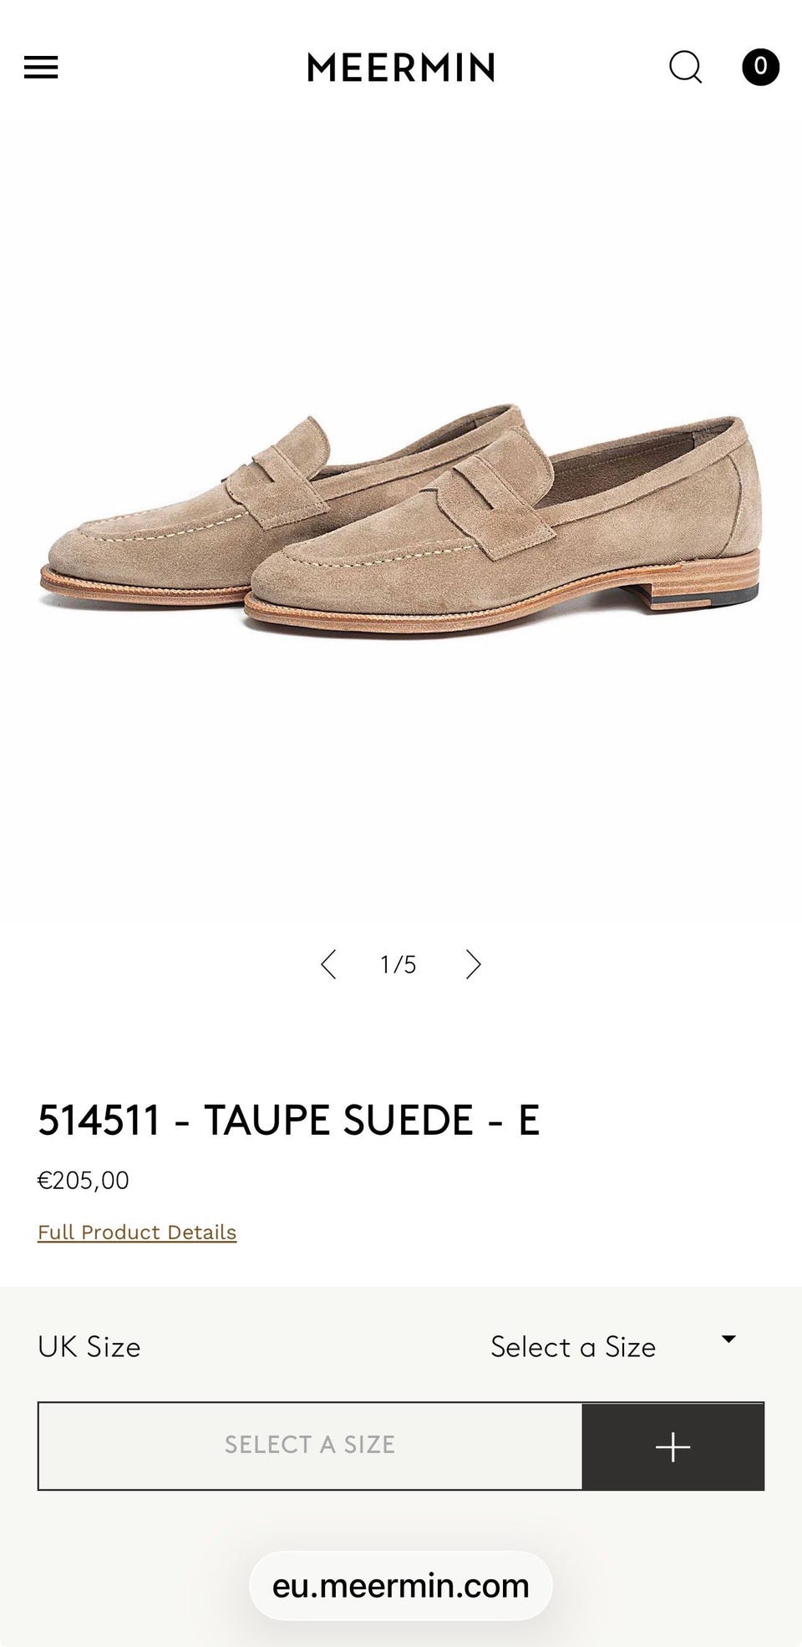This screenshot has height=1647, width=802.
Task: Click the size dropdown caret arrow
Action: pos(728,1339)
